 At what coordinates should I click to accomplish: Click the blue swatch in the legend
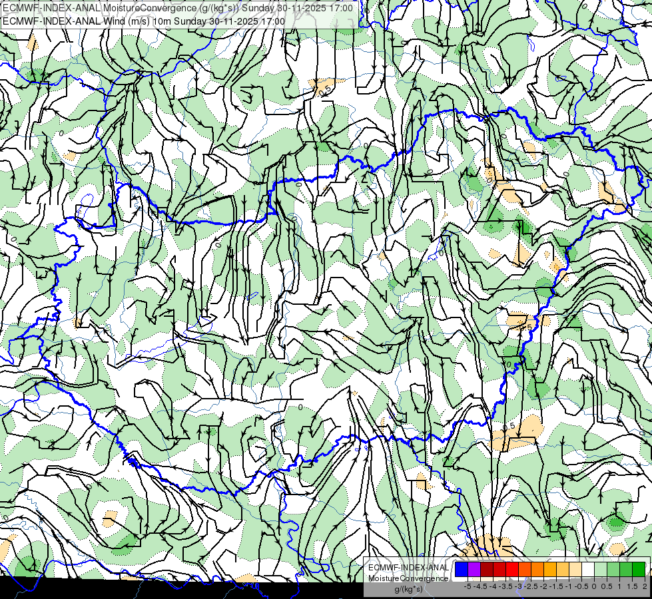click(462, 570)
